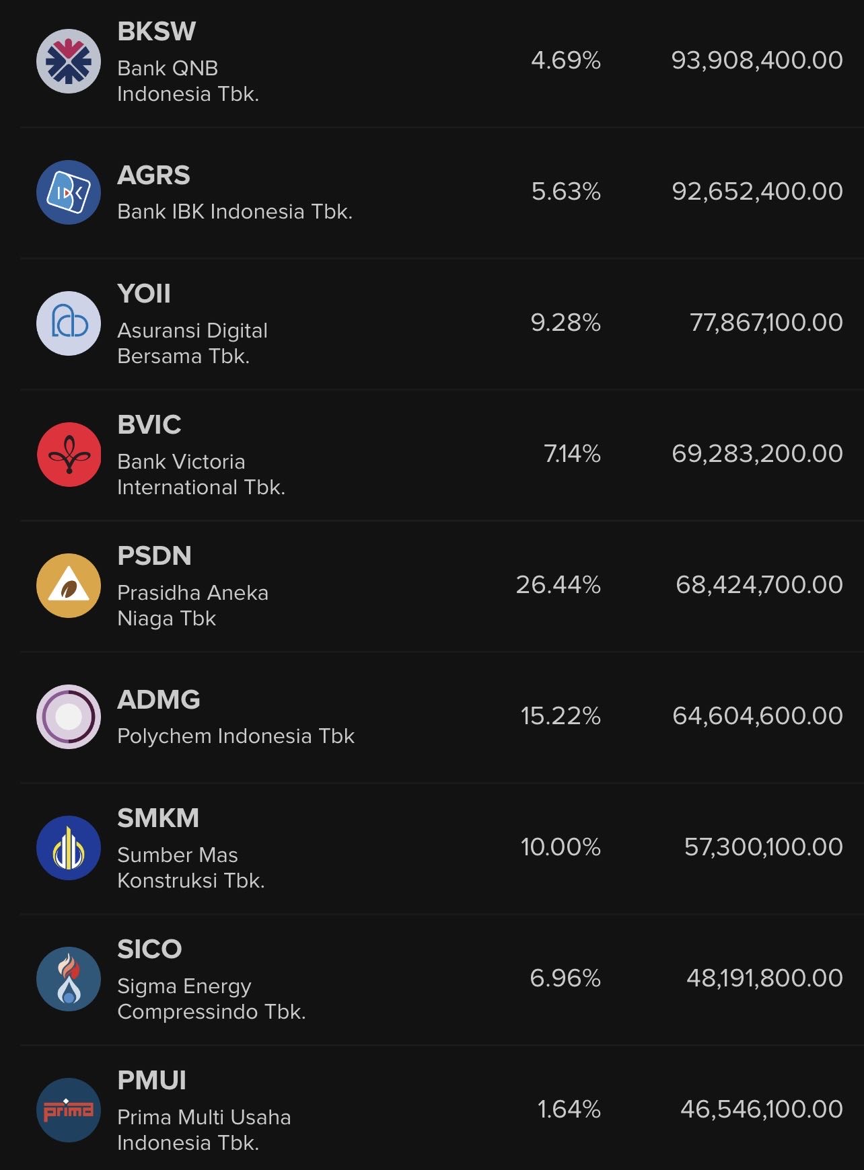
Task: Tap the Sumber Mas Konstruksi logo icon
Action: [69, 848]
